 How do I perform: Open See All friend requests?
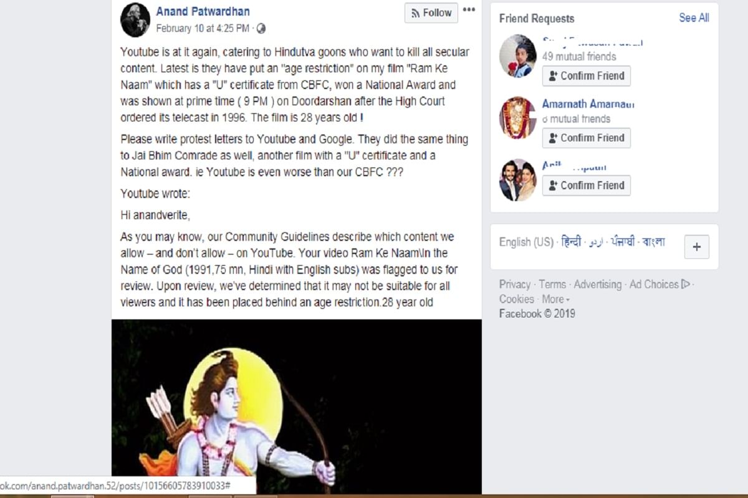point(694,18)
